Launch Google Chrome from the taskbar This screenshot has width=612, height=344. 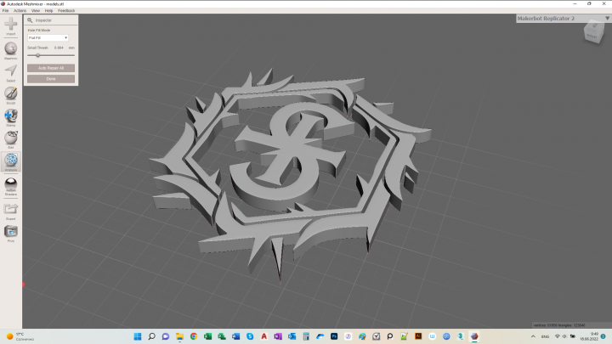pos(194,336)
